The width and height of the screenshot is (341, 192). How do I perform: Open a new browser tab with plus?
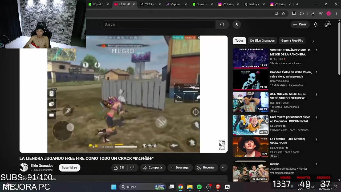point(297,4)
